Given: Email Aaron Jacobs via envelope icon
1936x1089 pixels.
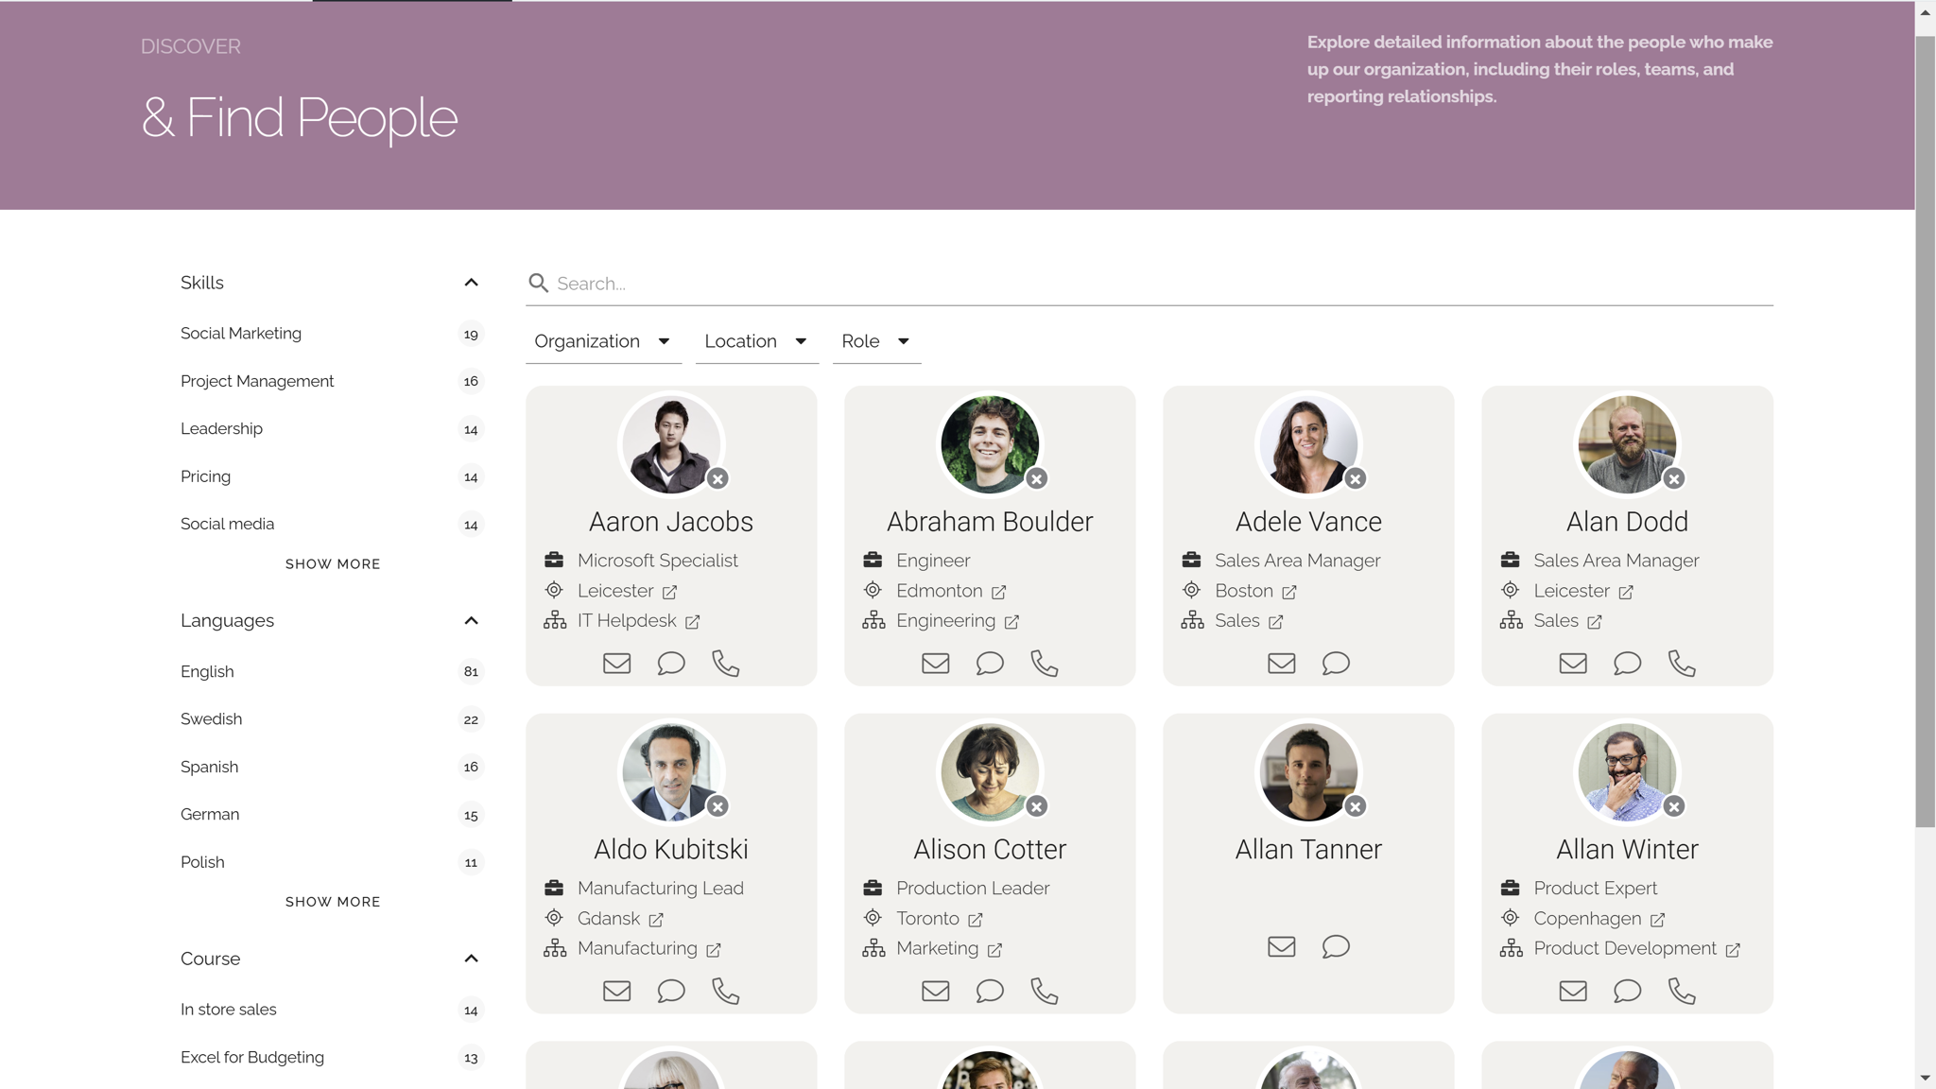Looking at the screenshot, I should [616, 664].
